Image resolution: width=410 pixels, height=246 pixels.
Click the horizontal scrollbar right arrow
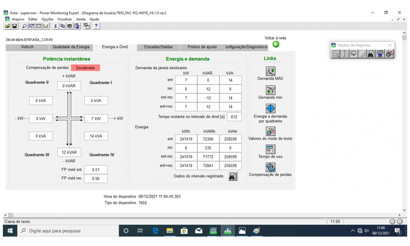399,215
